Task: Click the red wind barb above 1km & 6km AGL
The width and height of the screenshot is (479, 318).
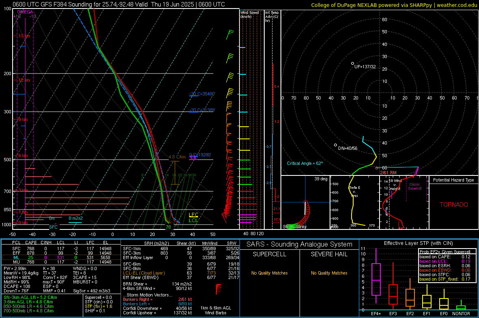Action: (x=218, y=289)
